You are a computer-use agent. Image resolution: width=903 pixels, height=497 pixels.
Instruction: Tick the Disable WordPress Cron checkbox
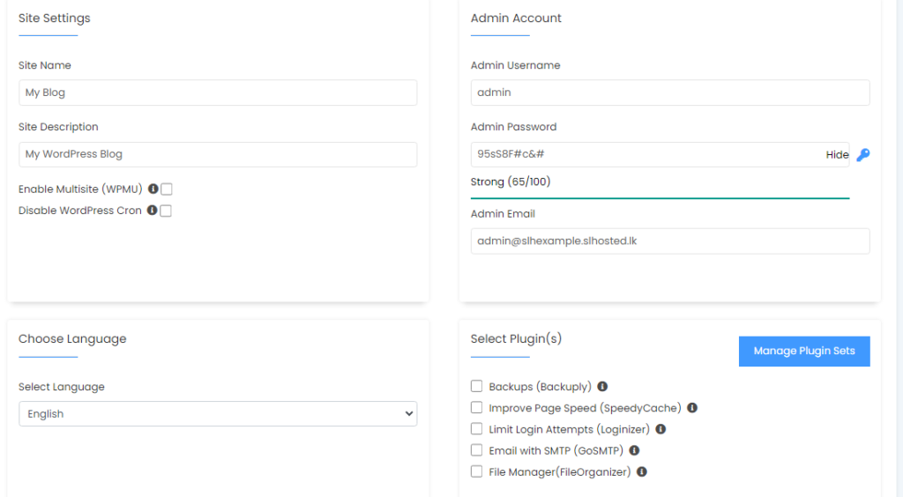click(166, 211)
